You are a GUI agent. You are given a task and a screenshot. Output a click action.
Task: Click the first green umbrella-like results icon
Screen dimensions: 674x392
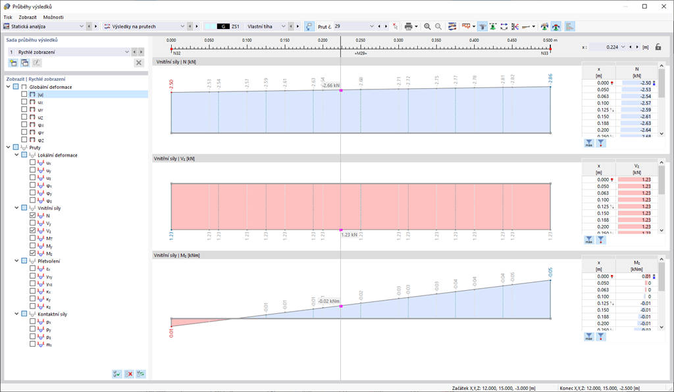click(544, 26)
